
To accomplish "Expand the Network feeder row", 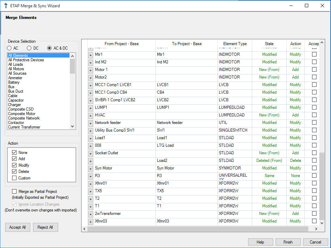I will [x=90, y=123].
